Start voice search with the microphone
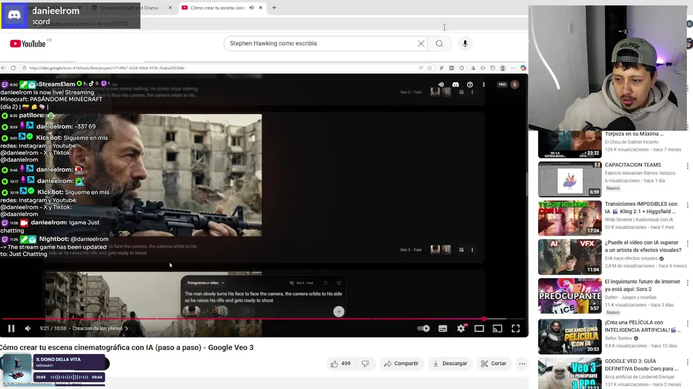The height and width of the screenshot is (389, 693). pos(465,43)
